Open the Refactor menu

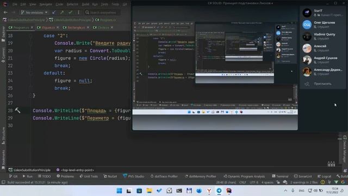coord(72,4)
